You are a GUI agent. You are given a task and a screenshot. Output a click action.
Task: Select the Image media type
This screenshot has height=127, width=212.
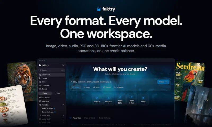[76, 87]
